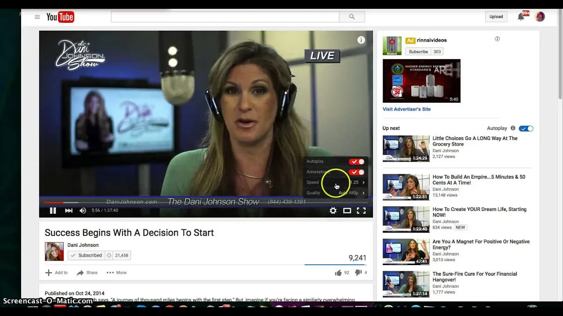Click 'Published on Oct 24, 2014' text
Screen dimensions: 563x316
[74, 293]
